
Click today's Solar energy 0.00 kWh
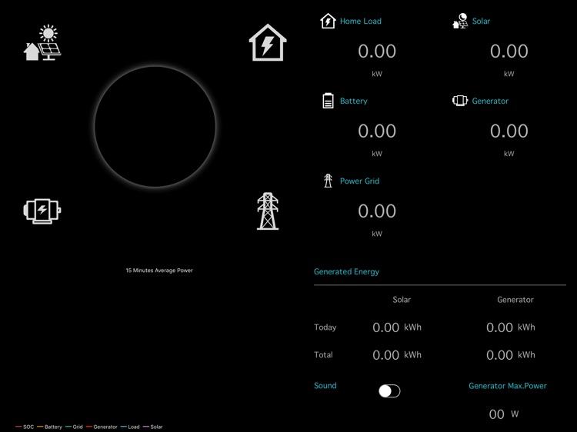pyautogui.click(x=397, y=327)
